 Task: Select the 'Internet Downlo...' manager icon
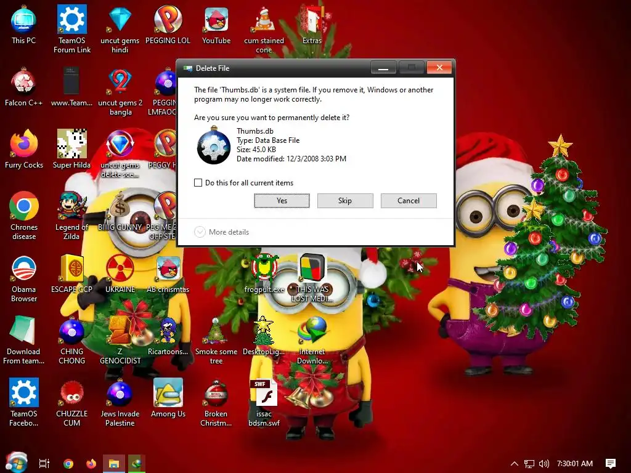312,340
